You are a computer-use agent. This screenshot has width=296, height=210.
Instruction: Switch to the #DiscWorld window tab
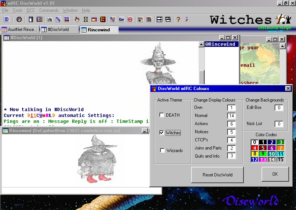[x=60, y=30]
